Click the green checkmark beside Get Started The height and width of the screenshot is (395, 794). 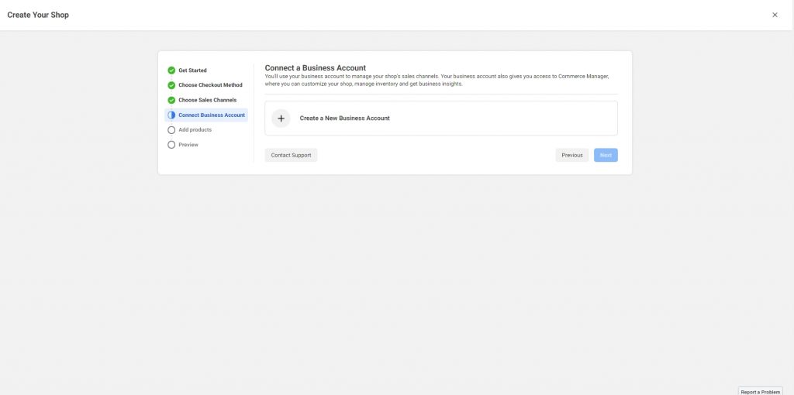coord(171,70)
